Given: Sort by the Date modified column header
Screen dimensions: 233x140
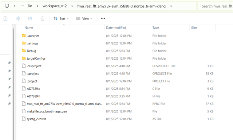Looking at the screenshot, I should (x=116, y=27).
